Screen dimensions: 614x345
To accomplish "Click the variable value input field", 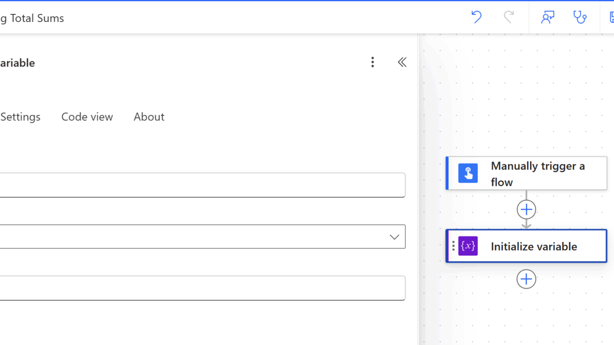I will coord(201,288).
